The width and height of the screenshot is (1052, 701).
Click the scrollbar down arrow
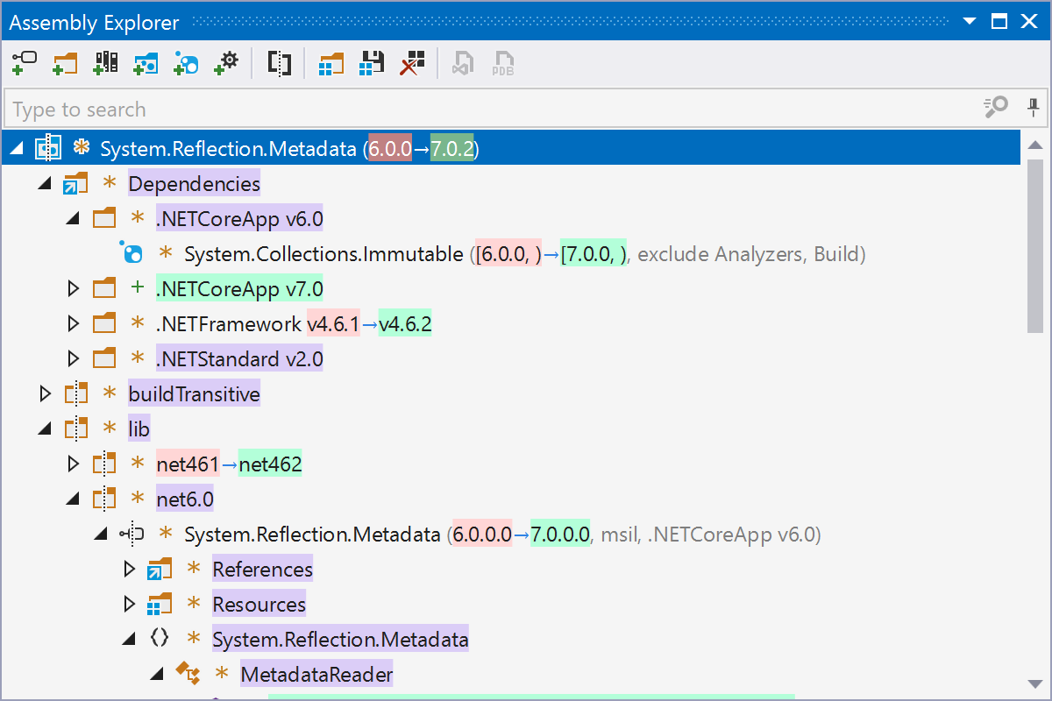(x=1034, y=684)
